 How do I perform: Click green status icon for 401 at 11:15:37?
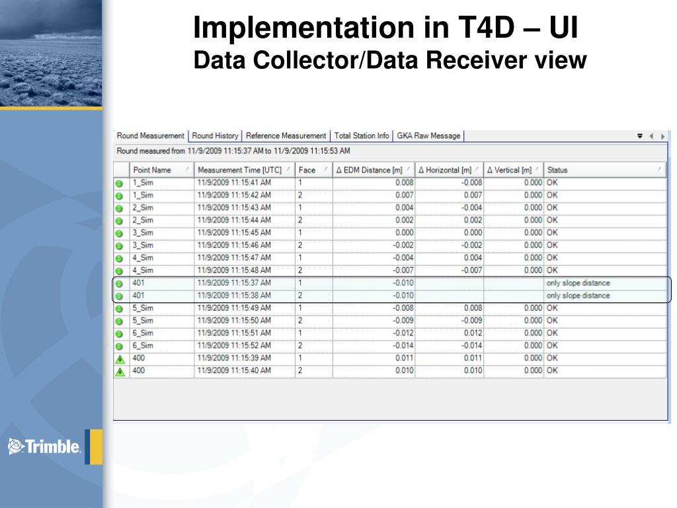pos(120,284)
